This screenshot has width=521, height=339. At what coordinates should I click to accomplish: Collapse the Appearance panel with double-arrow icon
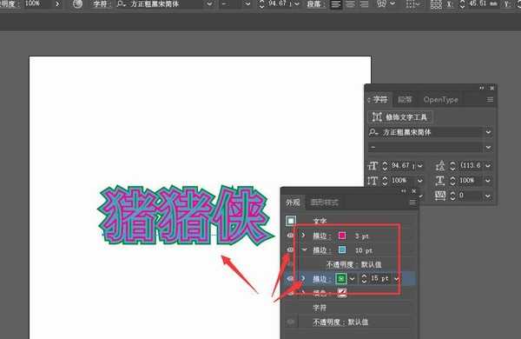(x=404, y=191)
